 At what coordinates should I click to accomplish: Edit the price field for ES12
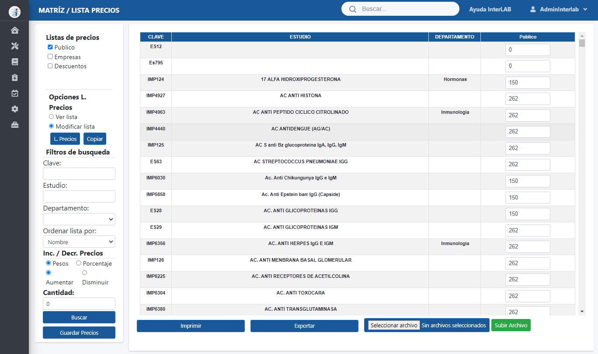point(528,50)
